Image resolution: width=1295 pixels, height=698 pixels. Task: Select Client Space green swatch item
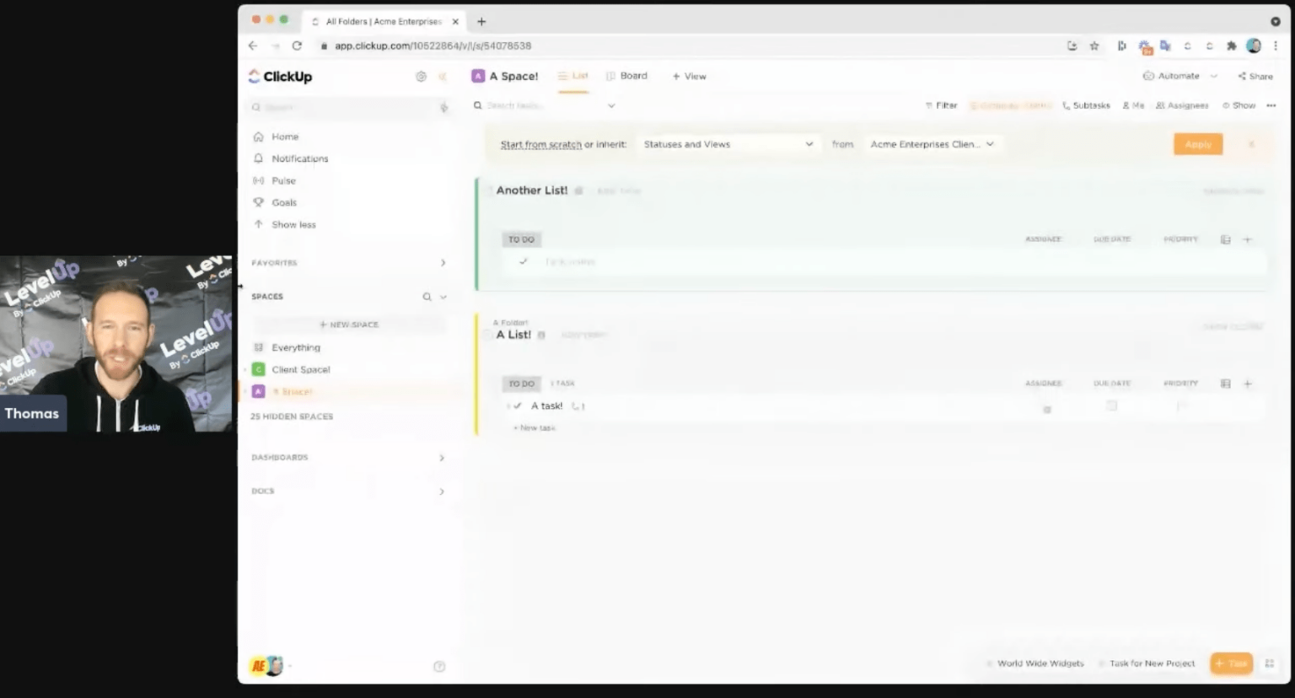(x=292, y=369)
